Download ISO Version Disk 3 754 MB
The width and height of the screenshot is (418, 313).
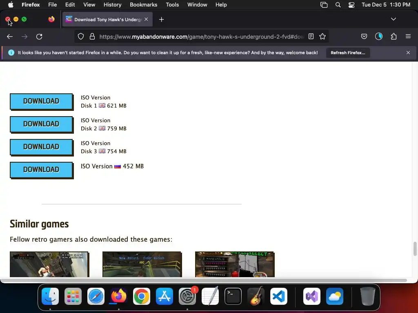[41, 147]
